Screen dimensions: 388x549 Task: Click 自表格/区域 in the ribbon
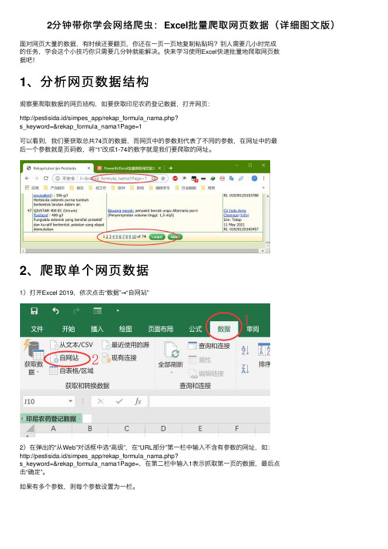coord(72,370)
